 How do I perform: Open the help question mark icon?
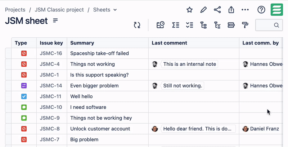pos(261,10)
